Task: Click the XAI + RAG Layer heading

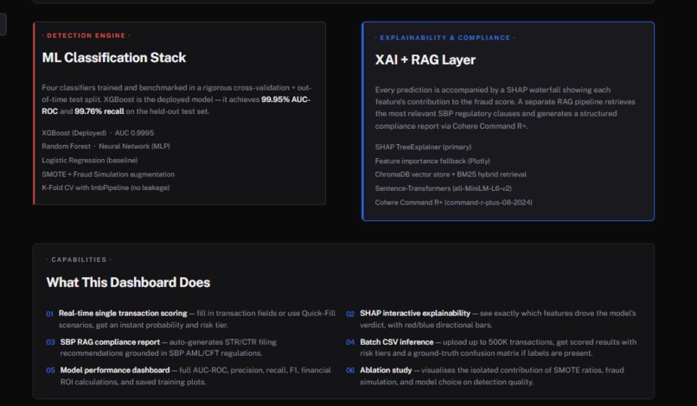Action: tap(425, 60)
